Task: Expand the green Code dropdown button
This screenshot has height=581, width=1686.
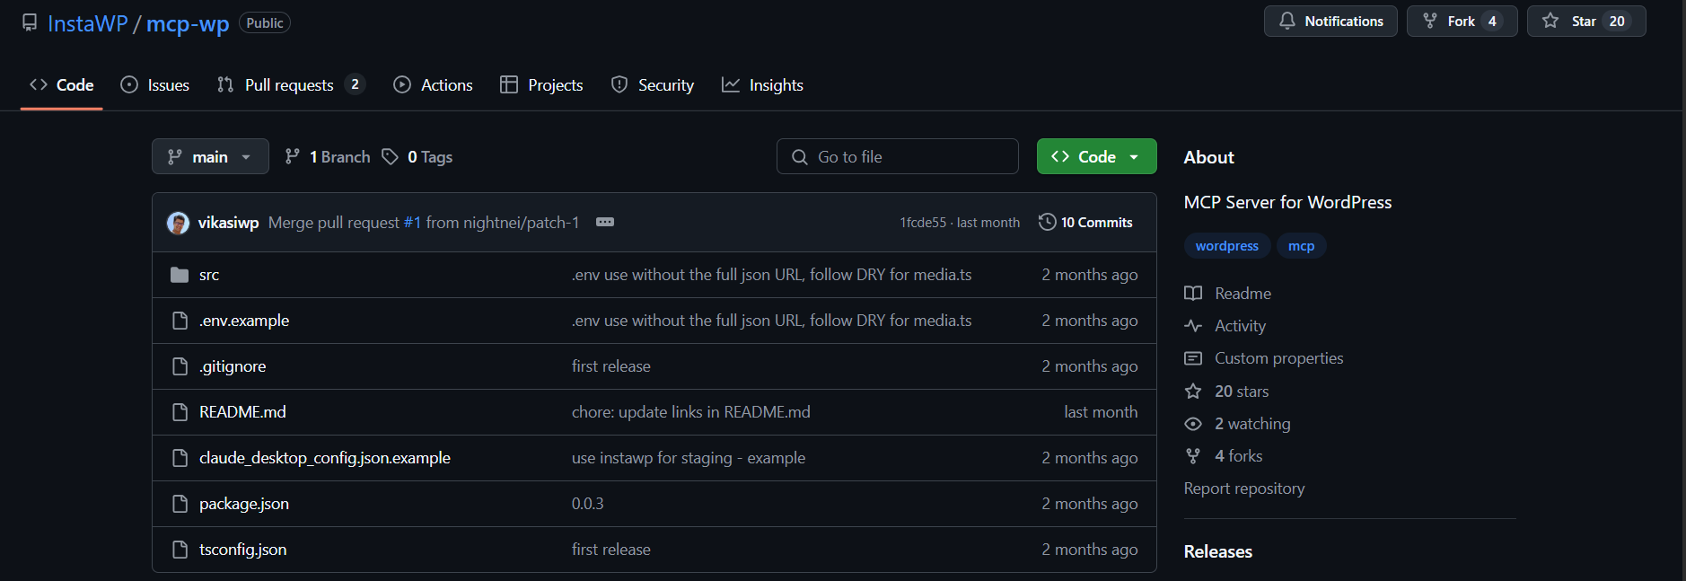Action: click(1096, 156)
